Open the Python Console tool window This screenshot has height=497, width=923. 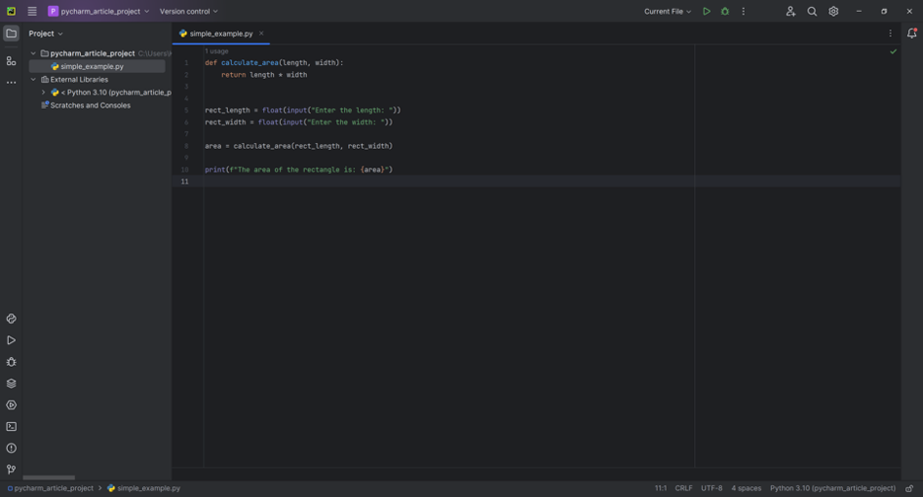point(11,319)
